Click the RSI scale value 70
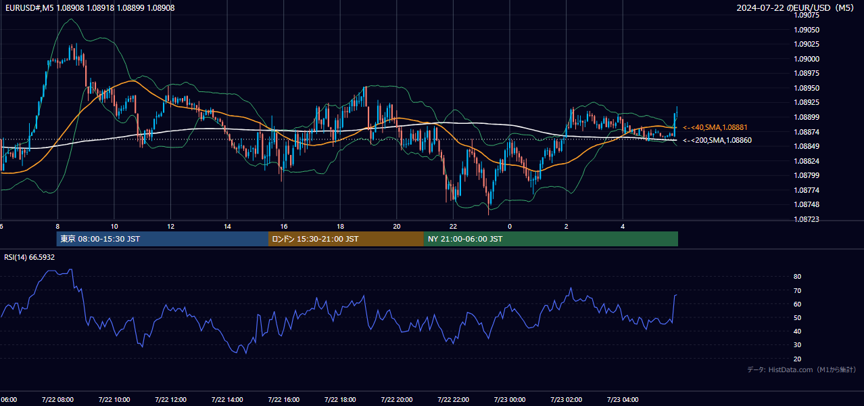864x406 pixels. 798,290
